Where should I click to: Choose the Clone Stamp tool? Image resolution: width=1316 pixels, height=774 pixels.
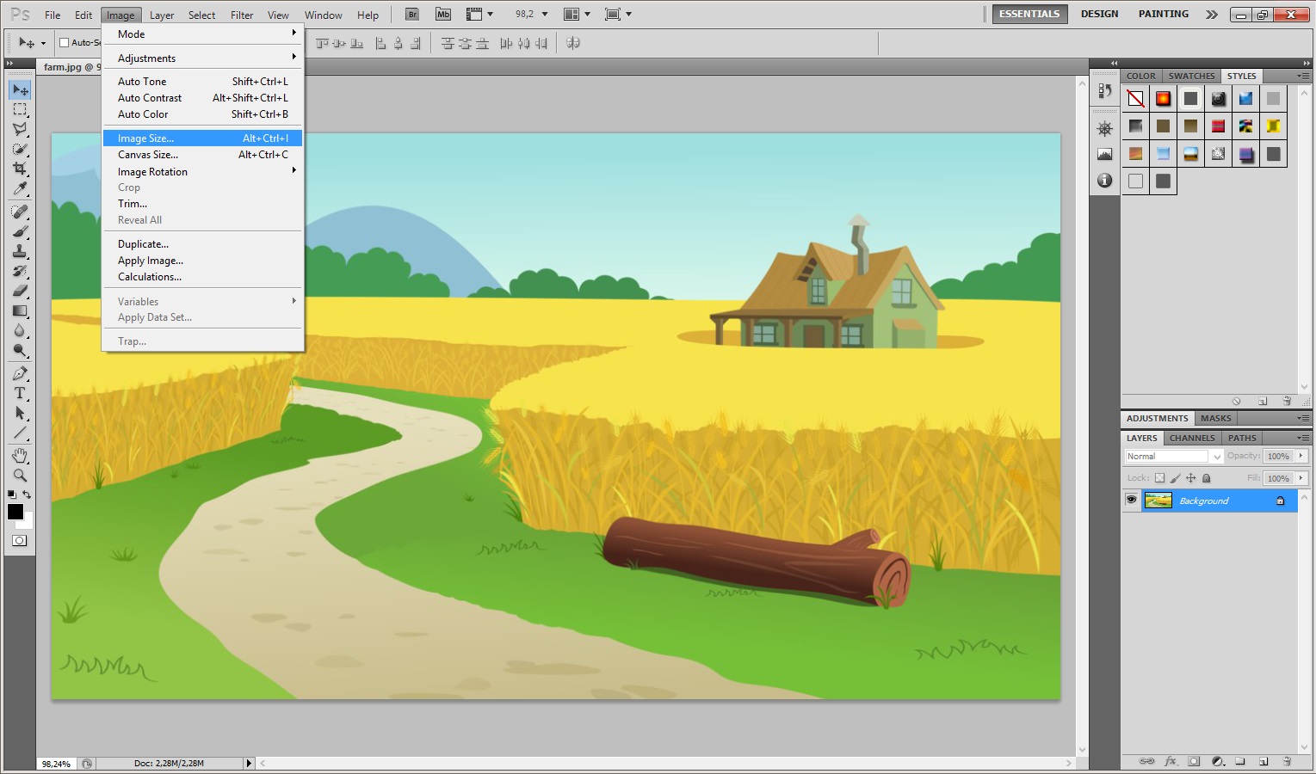point(20,251)
